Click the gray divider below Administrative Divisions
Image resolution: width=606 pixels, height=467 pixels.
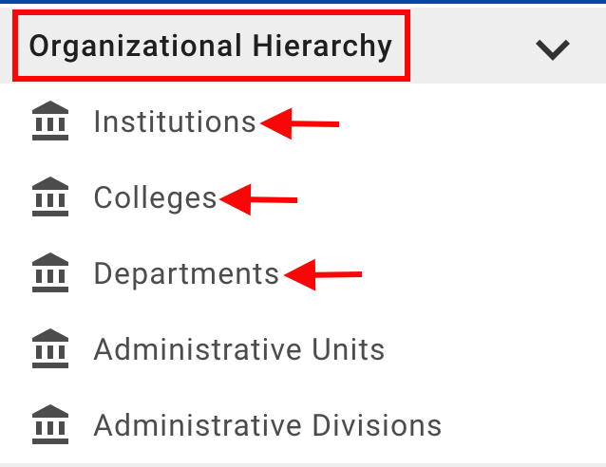pos(303,464)
